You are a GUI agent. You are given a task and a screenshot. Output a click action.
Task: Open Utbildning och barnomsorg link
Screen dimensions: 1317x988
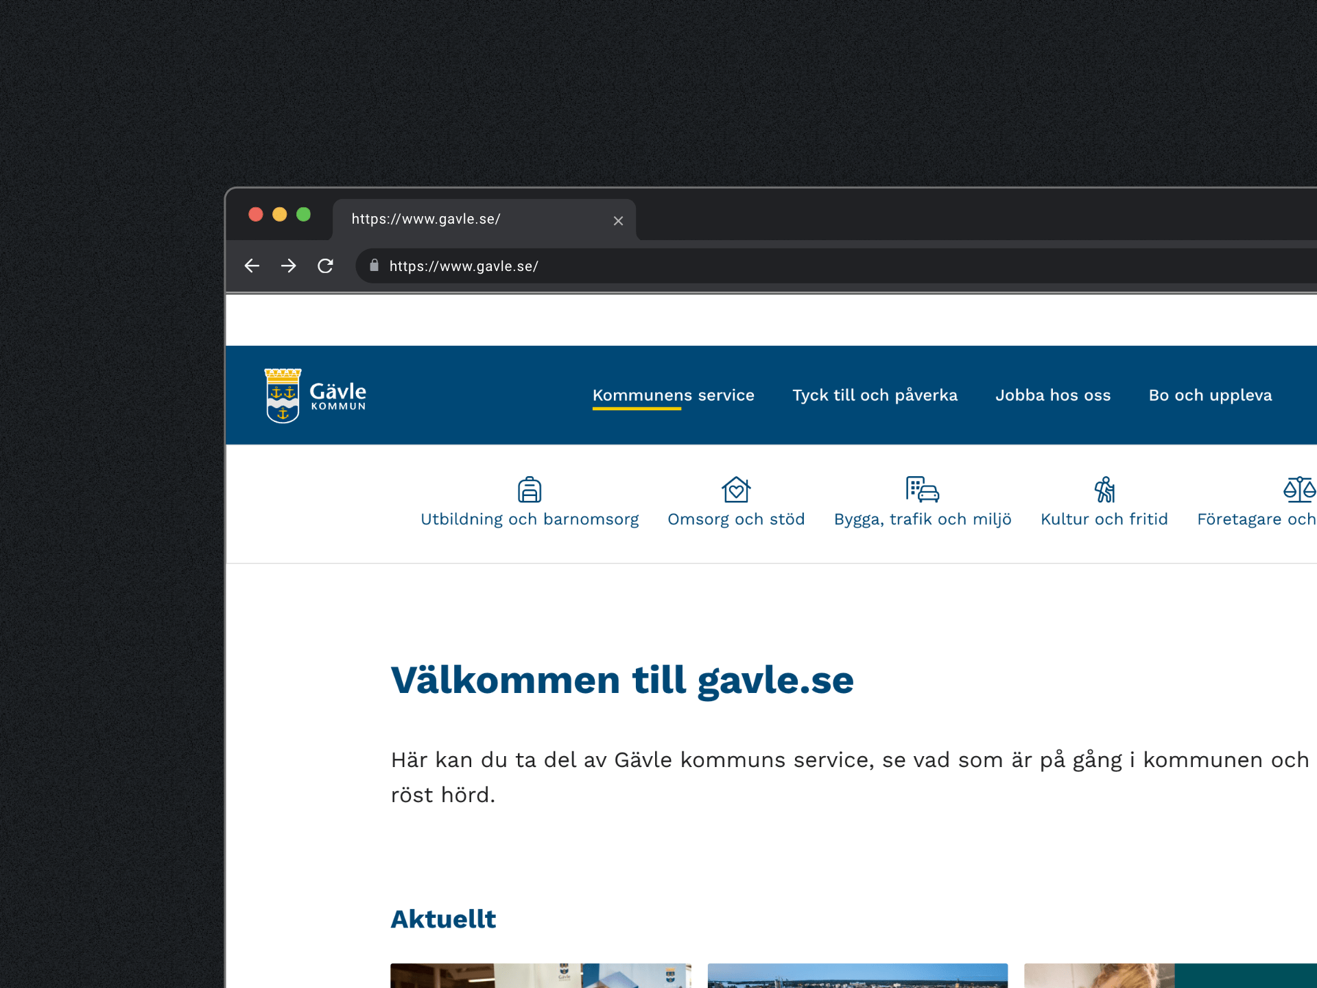(529, 519)
